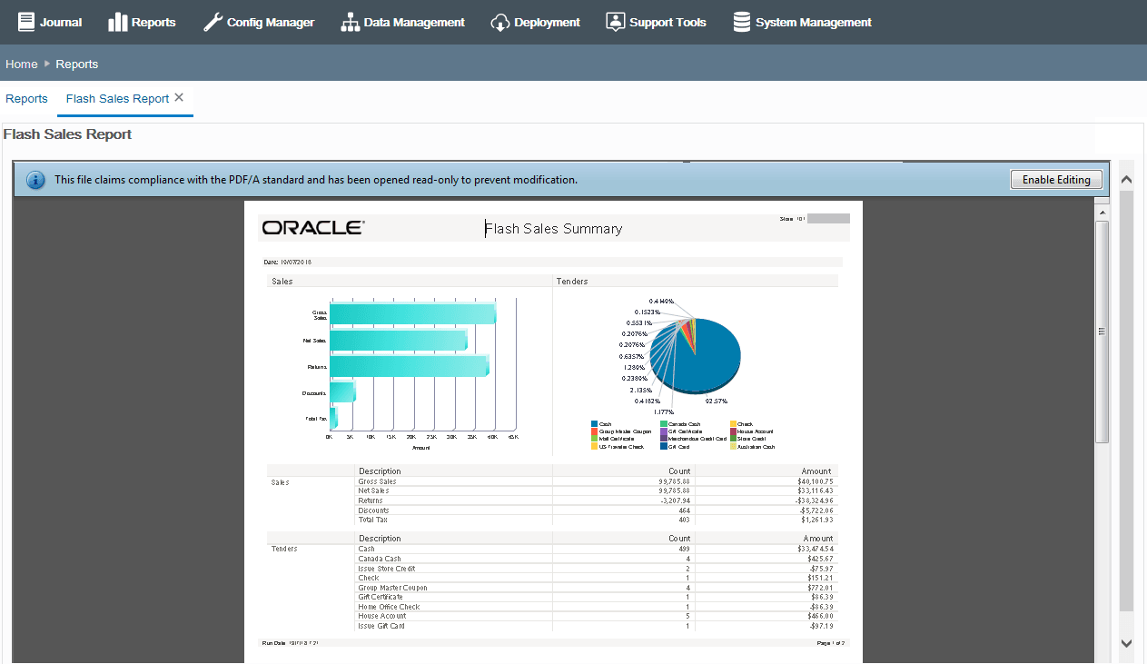This screenshot has height=664, width=1147.
Task: Click the Enable Editing button
Action: [1056, 180]
